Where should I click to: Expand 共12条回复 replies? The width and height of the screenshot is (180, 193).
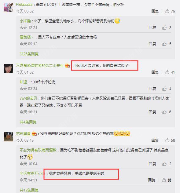29,190
